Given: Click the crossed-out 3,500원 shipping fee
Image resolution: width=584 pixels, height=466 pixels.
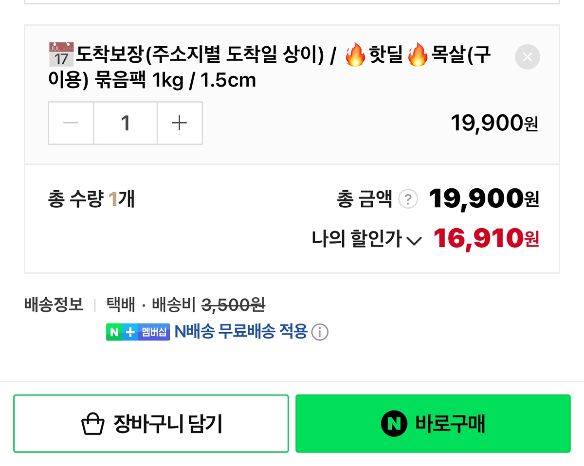Looking at the screenshot, I should click(x=233, y=305).
